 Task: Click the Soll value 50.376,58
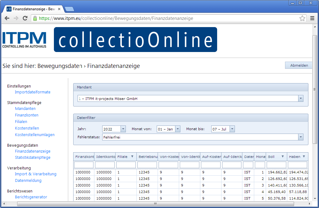point(277,198)
